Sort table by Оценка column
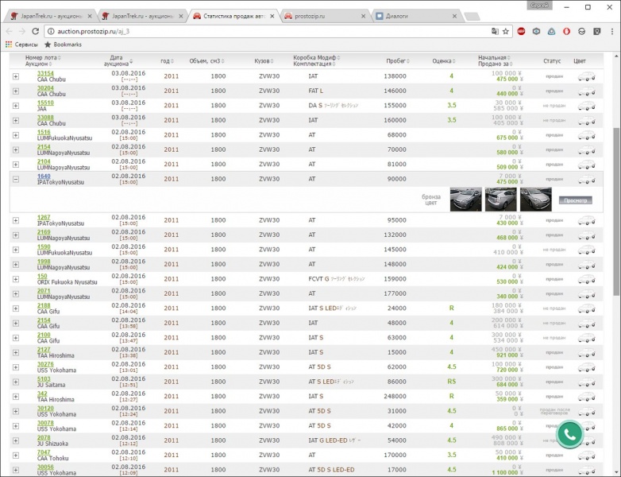Viewport: 621px width, 477px height. pos(442,60)
